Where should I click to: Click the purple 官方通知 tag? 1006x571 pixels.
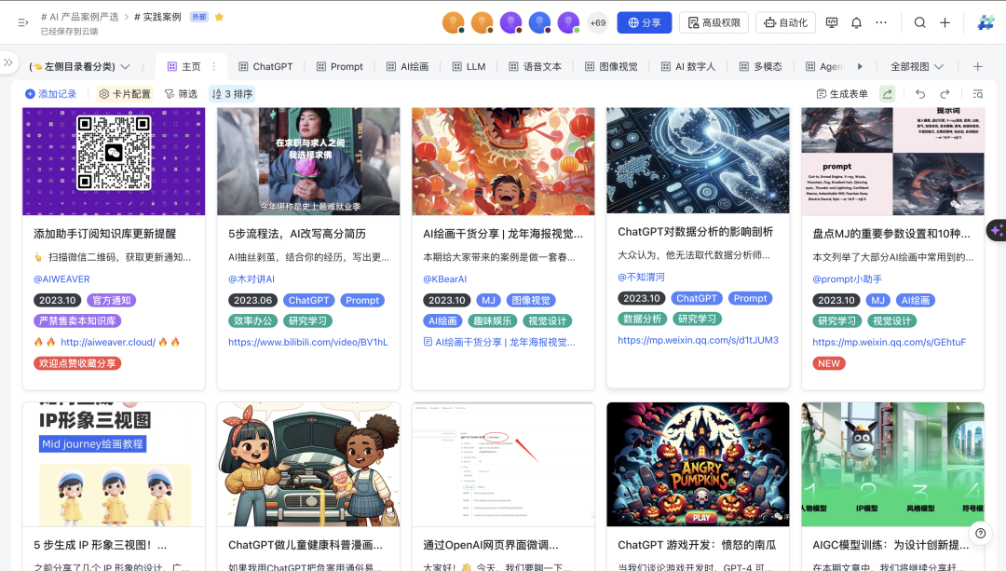pyautogui.click(x=112, y=300)
